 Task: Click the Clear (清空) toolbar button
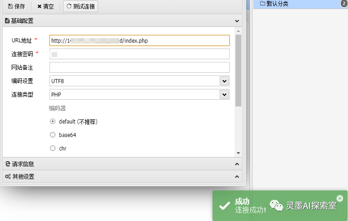45,6
